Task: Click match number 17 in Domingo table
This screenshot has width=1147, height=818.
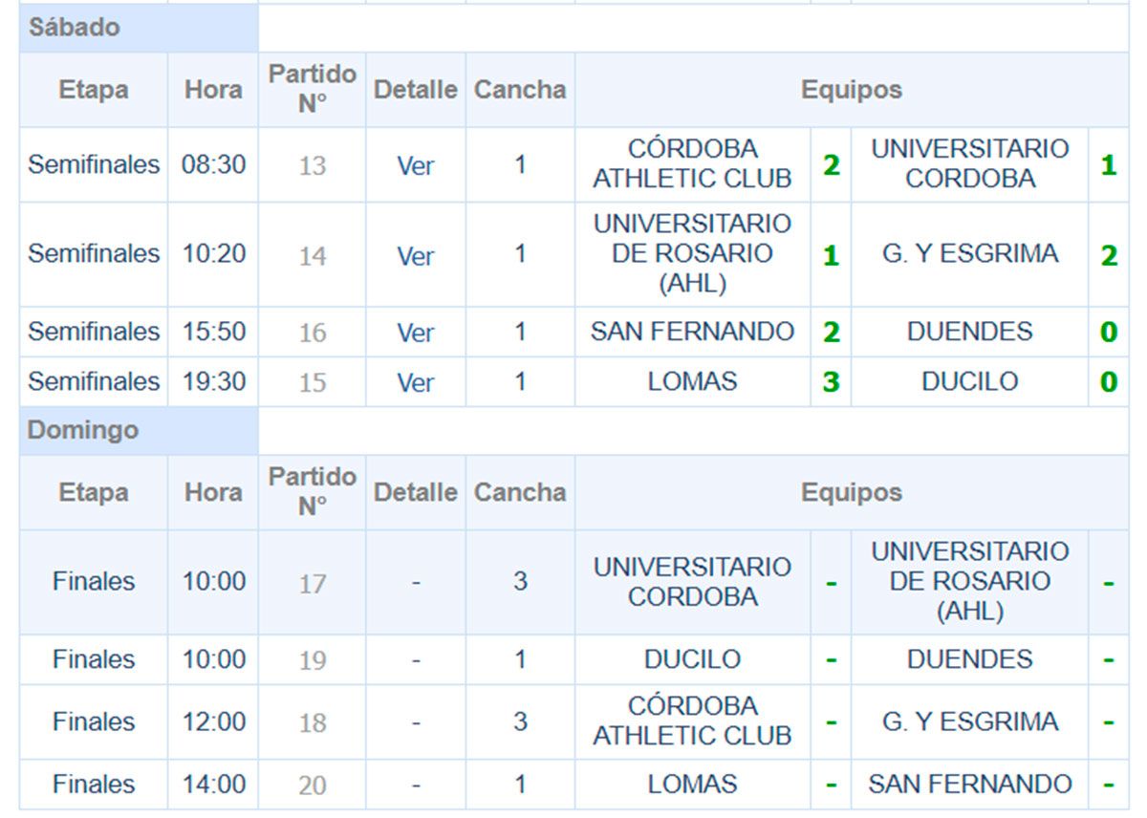Action: [312, 582]
